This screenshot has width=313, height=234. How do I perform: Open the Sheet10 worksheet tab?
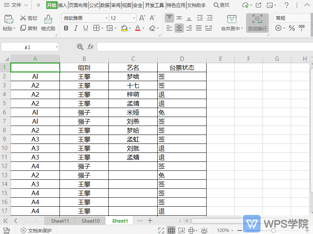[x=90, y=221]
